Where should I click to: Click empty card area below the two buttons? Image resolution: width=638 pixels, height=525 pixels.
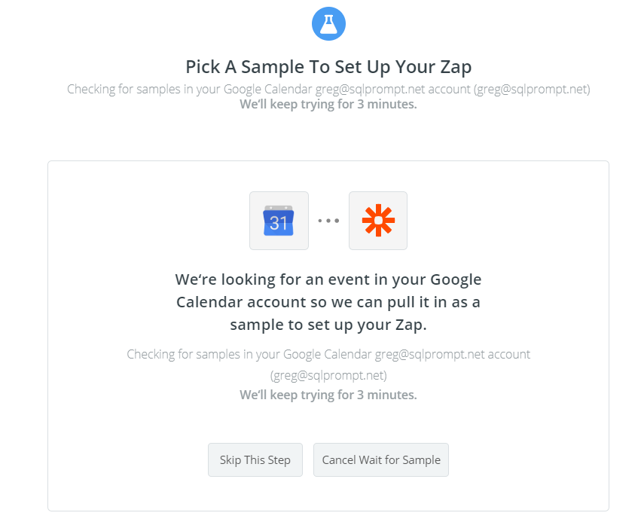[x=328, y=493]
